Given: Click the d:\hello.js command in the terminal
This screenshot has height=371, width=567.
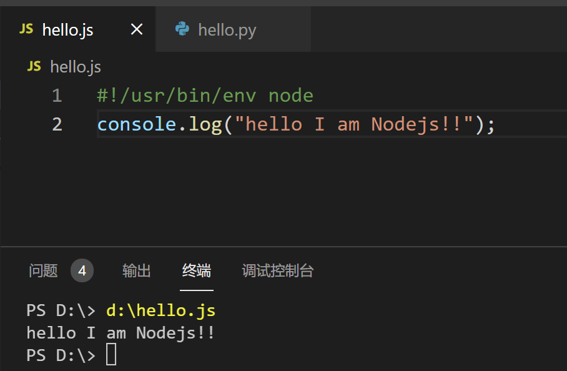Looking at the screenshot, I should click(160, 310).
